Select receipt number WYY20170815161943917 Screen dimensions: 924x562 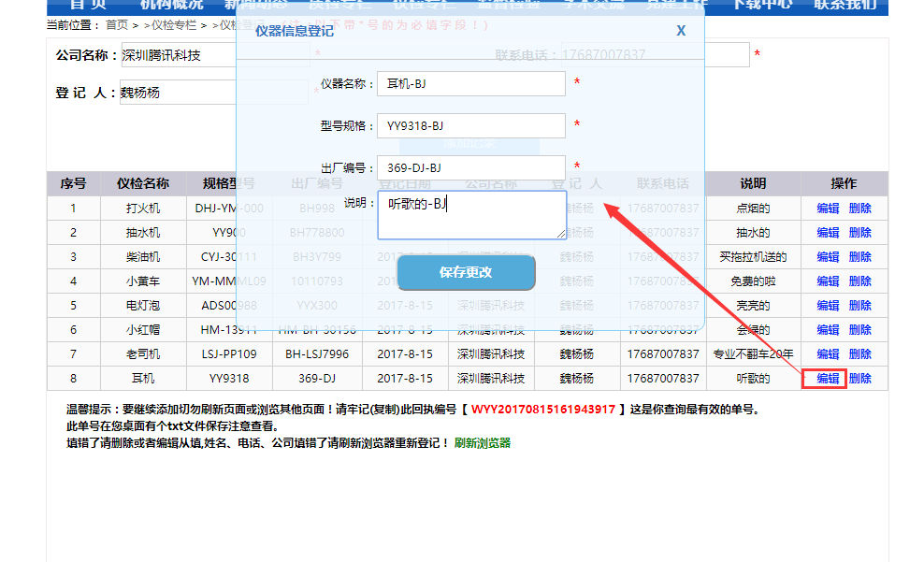[542, 410]
